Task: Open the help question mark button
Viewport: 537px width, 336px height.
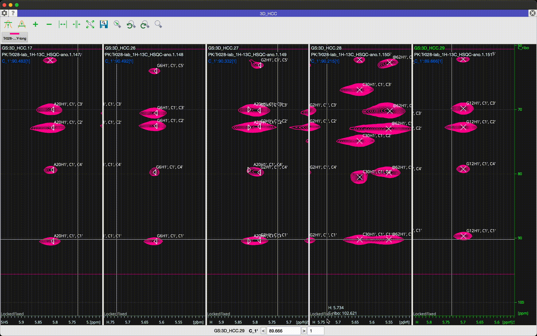Action: pos(13,13)
